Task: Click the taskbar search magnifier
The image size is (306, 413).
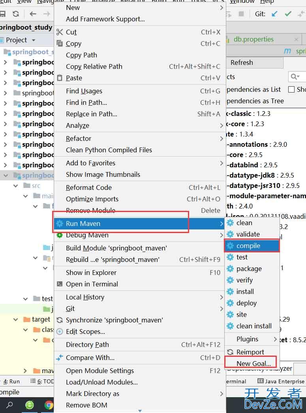Action: click(9, 405)
